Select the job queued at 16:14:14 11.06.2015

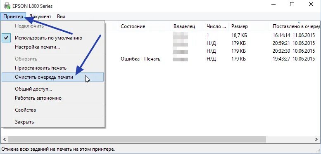pyautogui.click(x=294, y=35)
